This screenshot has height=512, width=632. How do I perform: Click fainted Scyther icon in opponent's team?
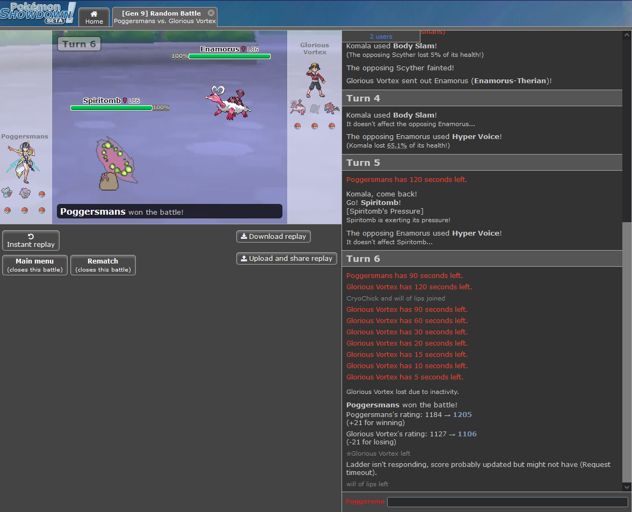pos(315,108)
